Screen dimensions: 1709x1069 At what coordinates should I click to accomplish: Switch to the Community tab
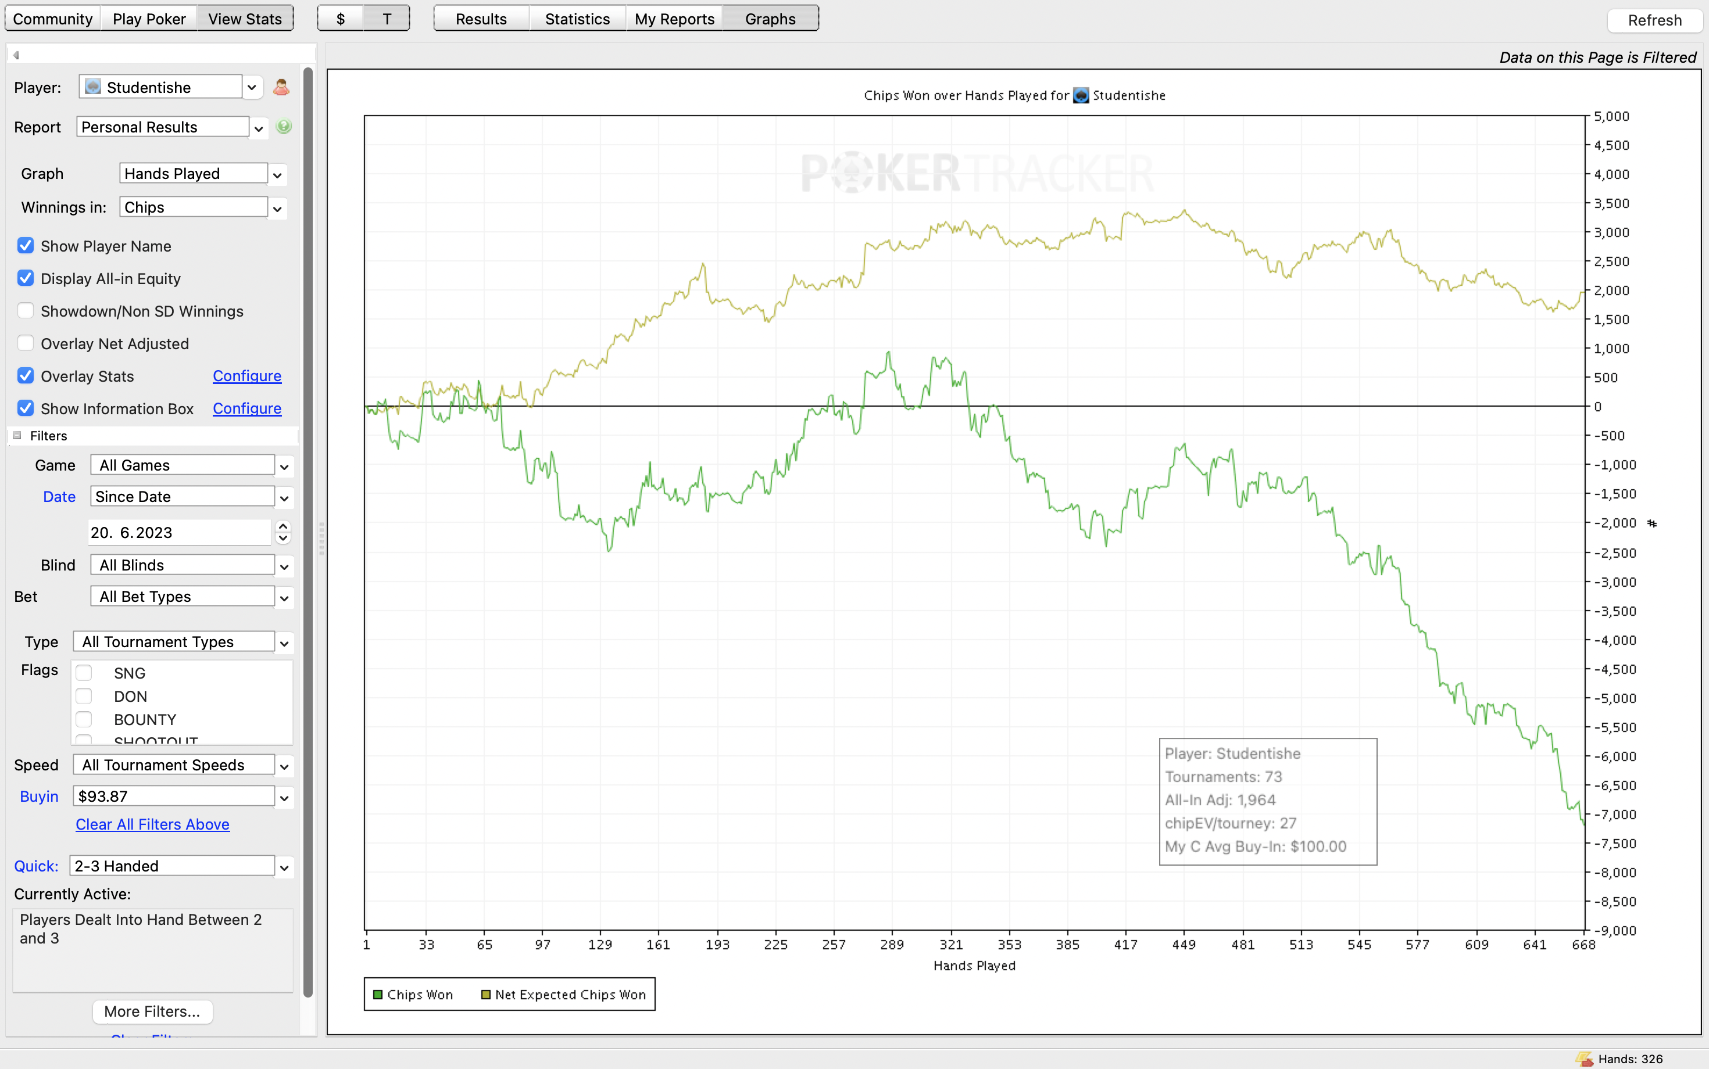53,19
